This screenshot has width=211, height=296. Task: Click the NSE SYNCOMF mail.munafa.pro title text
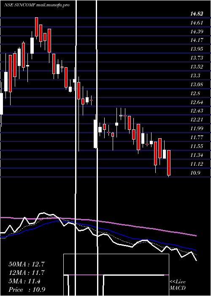point(37,5)
